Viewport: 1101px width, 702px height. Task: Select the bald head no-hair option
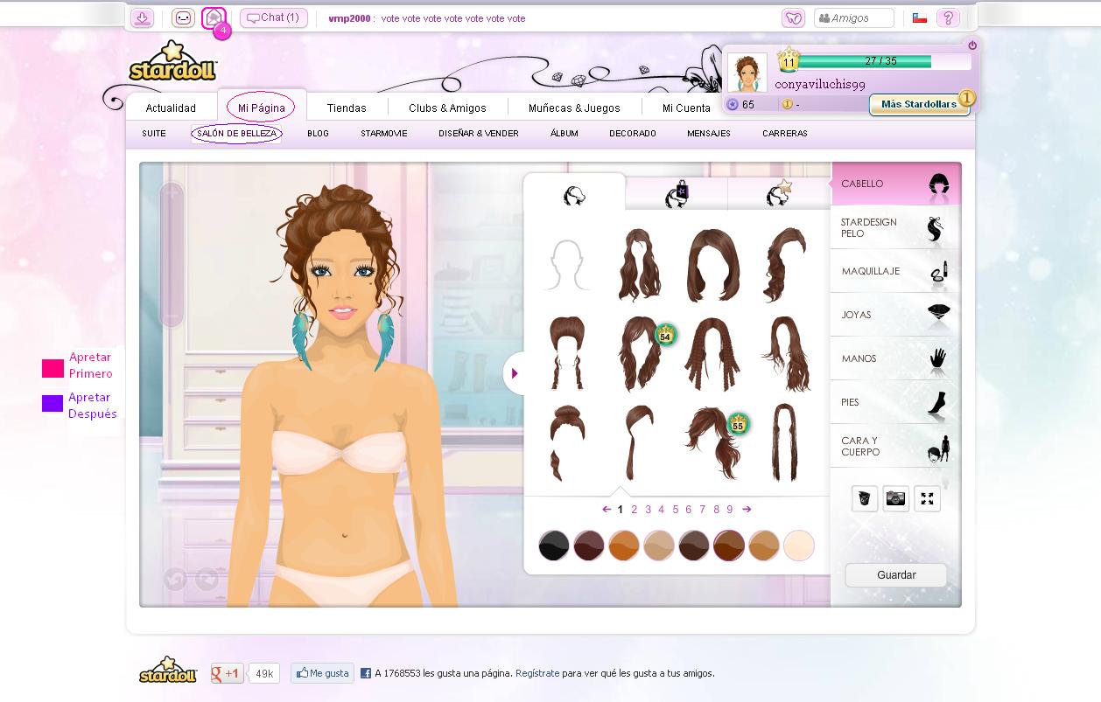tap(566, 264)
